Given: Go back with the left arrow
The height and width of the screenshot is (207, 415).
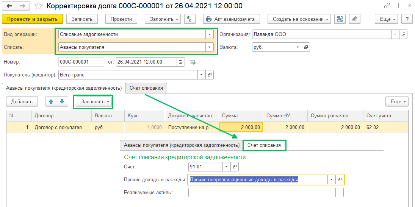Looking at the screenshot, I should click(x=9, y=6).
